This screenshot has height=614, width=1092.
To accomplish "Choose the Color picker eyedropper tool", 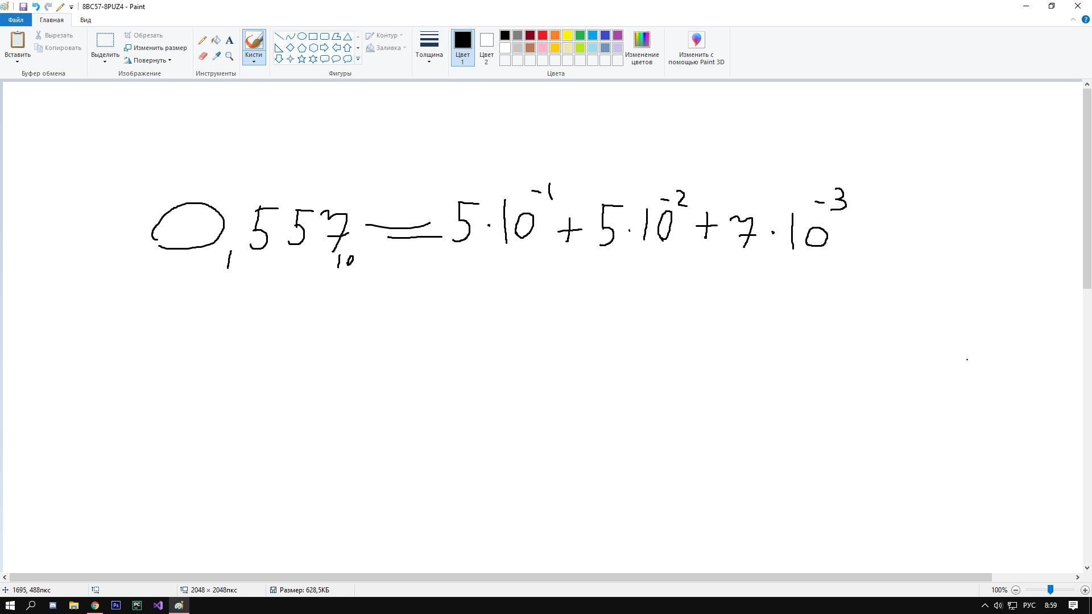I will [216, 56].
